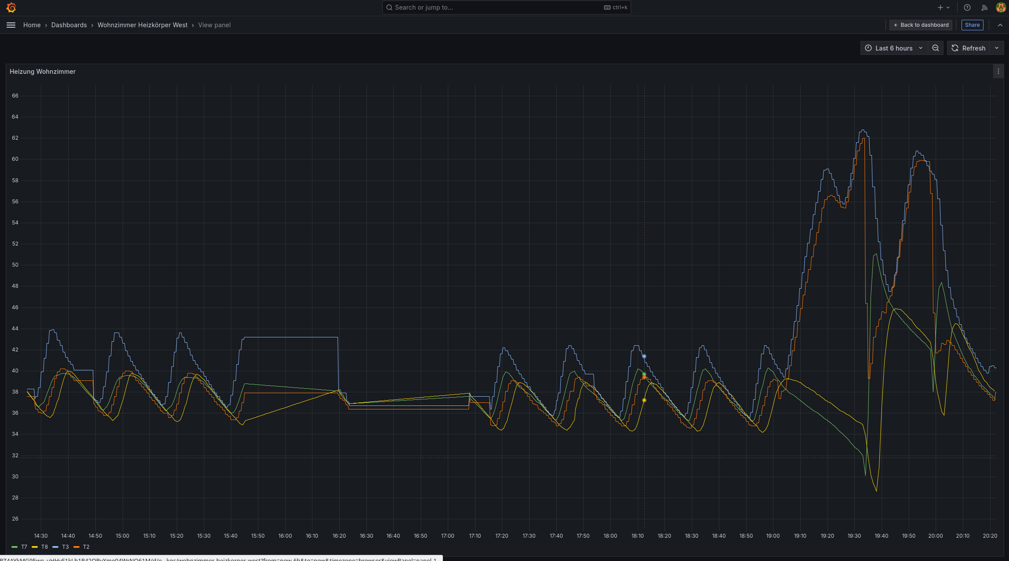Open the panel three-dot menu
The width and height of the screenshot is (1009, 561).
(998, 71)
